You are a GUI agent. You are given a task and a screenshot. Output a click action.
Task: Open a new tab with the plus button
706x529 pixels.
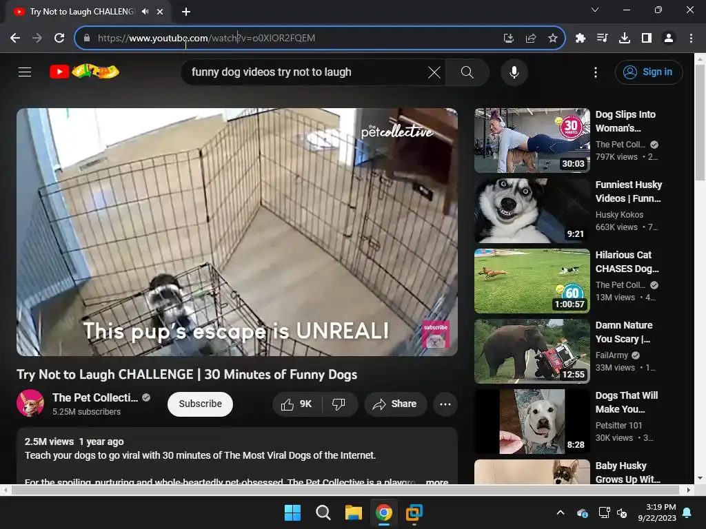click(x=186, y=12)
